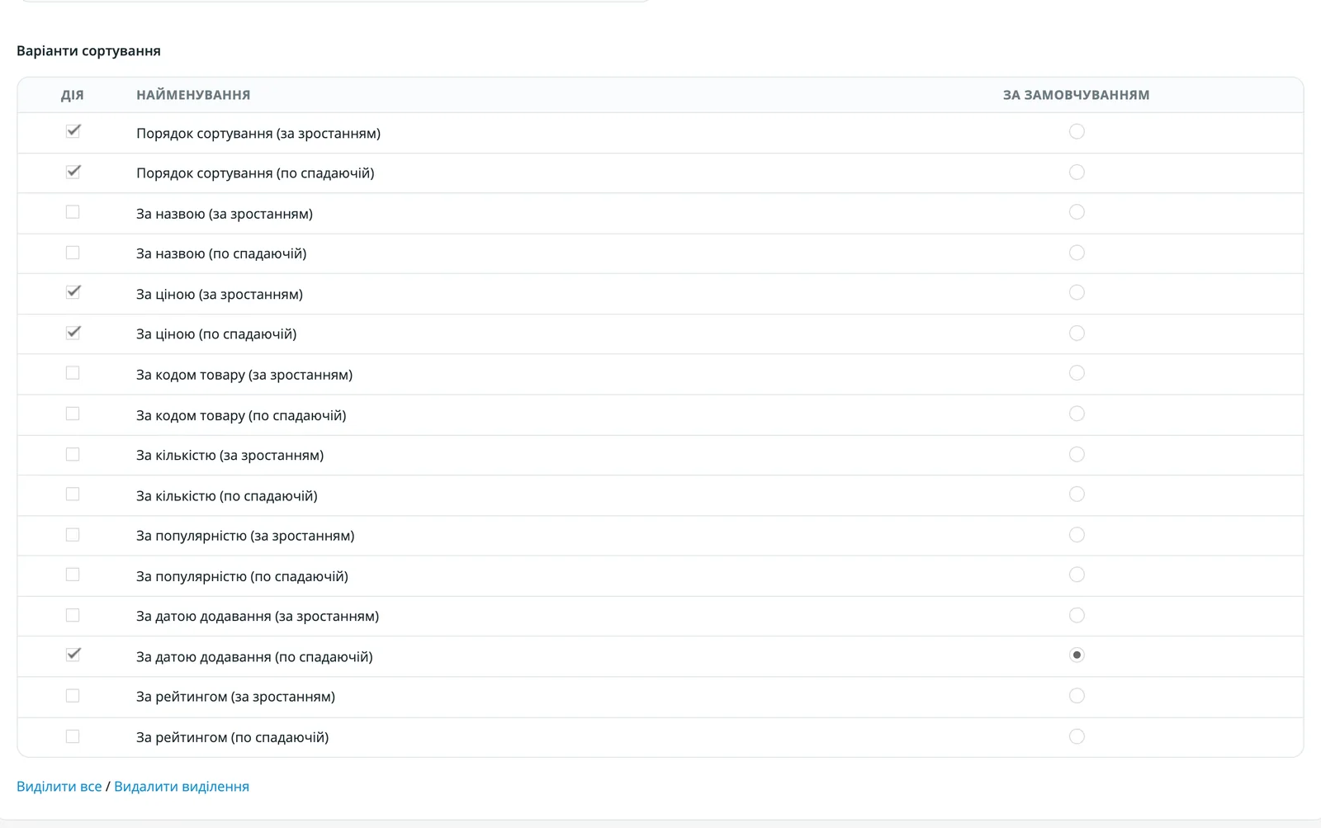Check 'За кількістю (за зростанням)' checkbox
The width and height of the screenshot is (1321, 828).
[x=73, y=454]
